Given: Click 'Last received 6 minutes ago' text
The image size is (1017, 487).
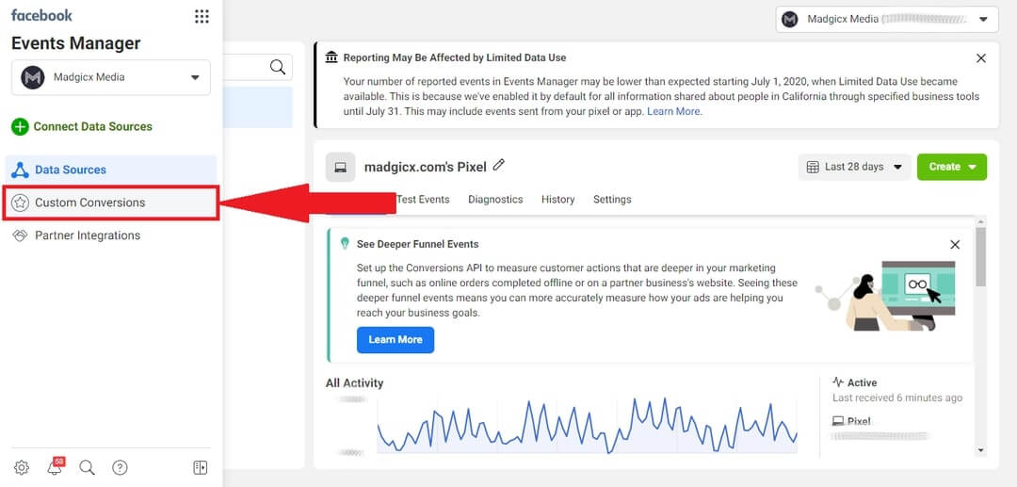Looking at the screenshot, I should click(x=897, y=398).
